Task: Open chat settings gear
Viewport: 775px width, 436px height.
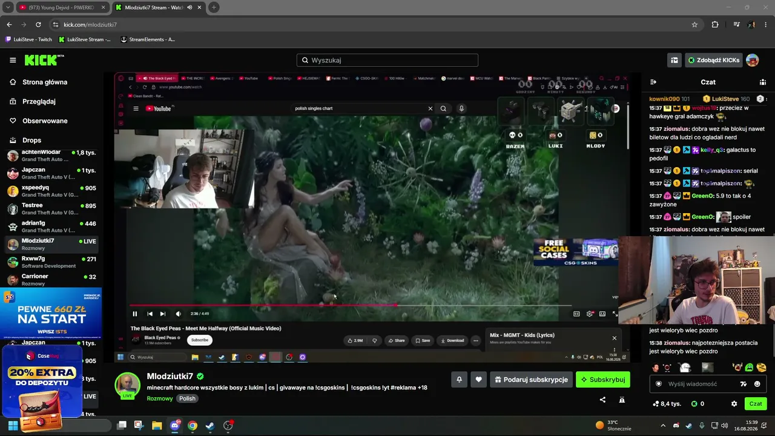Action: [734, 404]
